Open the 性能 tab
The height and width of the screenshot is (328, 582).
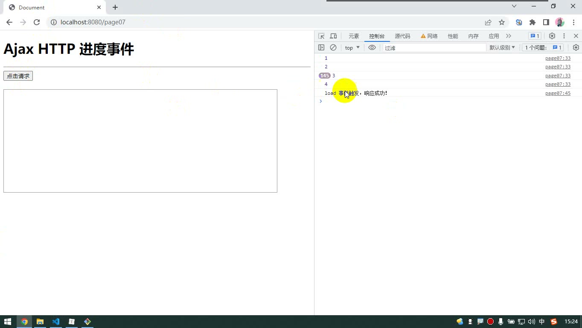(453, 36)
